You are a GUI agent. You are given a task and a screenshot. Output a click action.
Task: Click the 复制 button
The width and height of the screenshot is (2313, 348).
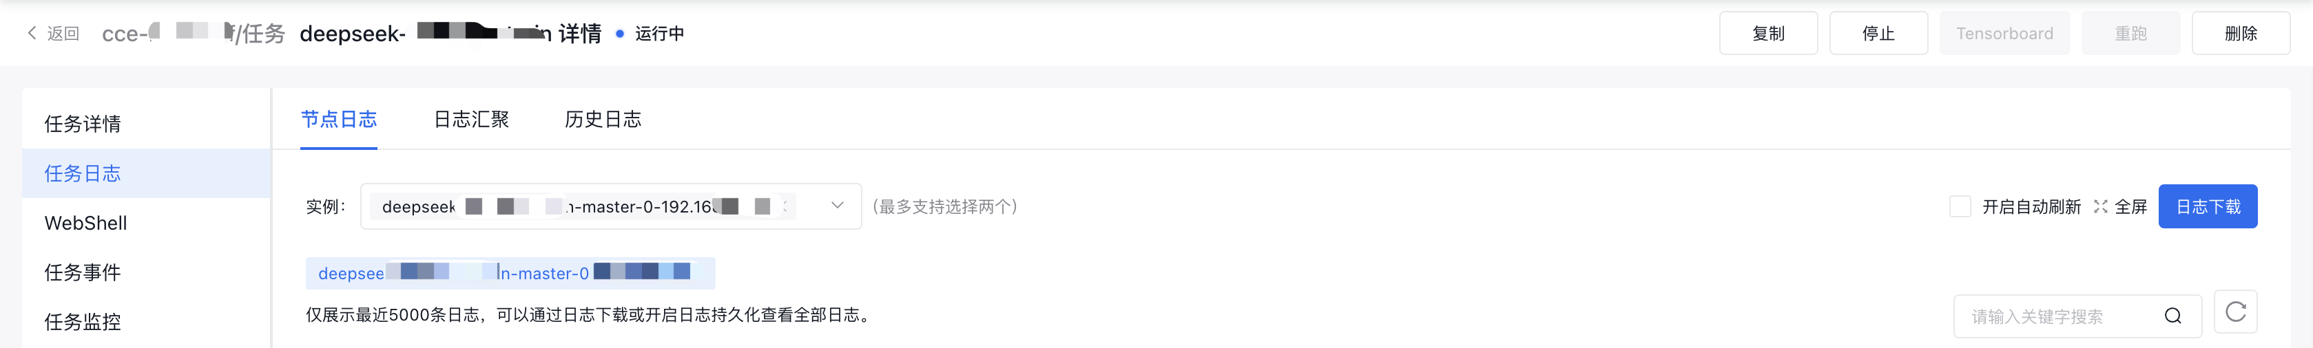[x=1768, y=33]
